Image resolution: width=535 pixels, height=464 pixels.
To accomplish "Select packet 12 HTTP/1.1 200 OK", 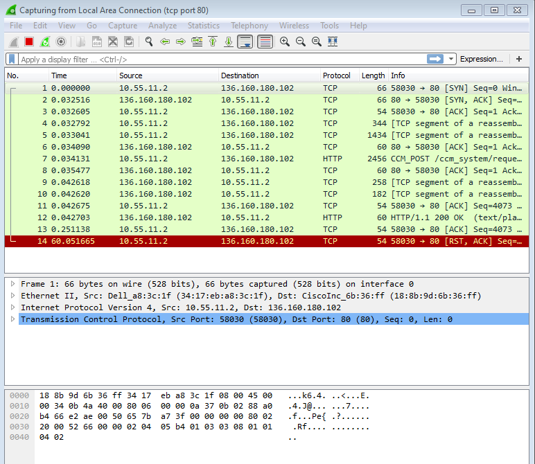I will pos(267,217).
